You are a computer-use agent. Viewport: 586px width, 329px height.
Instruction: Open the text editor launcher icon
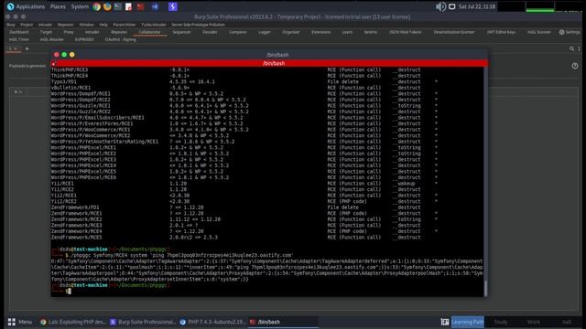pyautogui.click(x=128, y=6)
